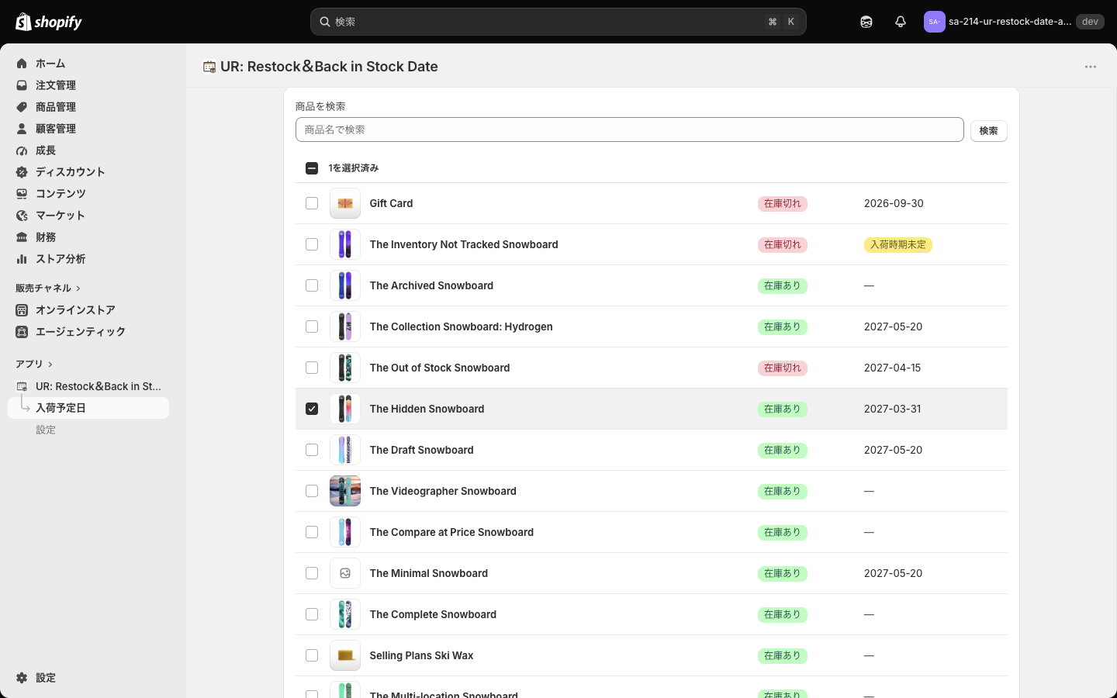Check The Minimal Snowboard checkbox
Screen dimensions: 1117x698
(312, 573)
